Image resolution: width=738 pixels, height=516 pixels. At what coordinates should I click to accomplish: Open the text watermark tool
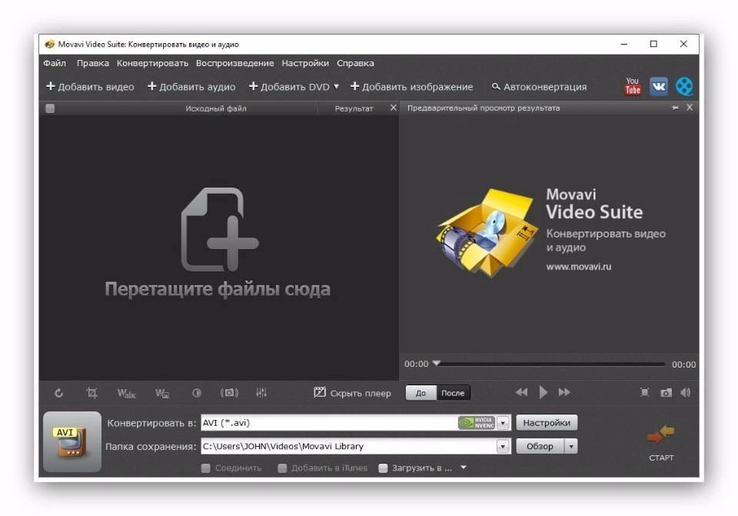point(126,393)
